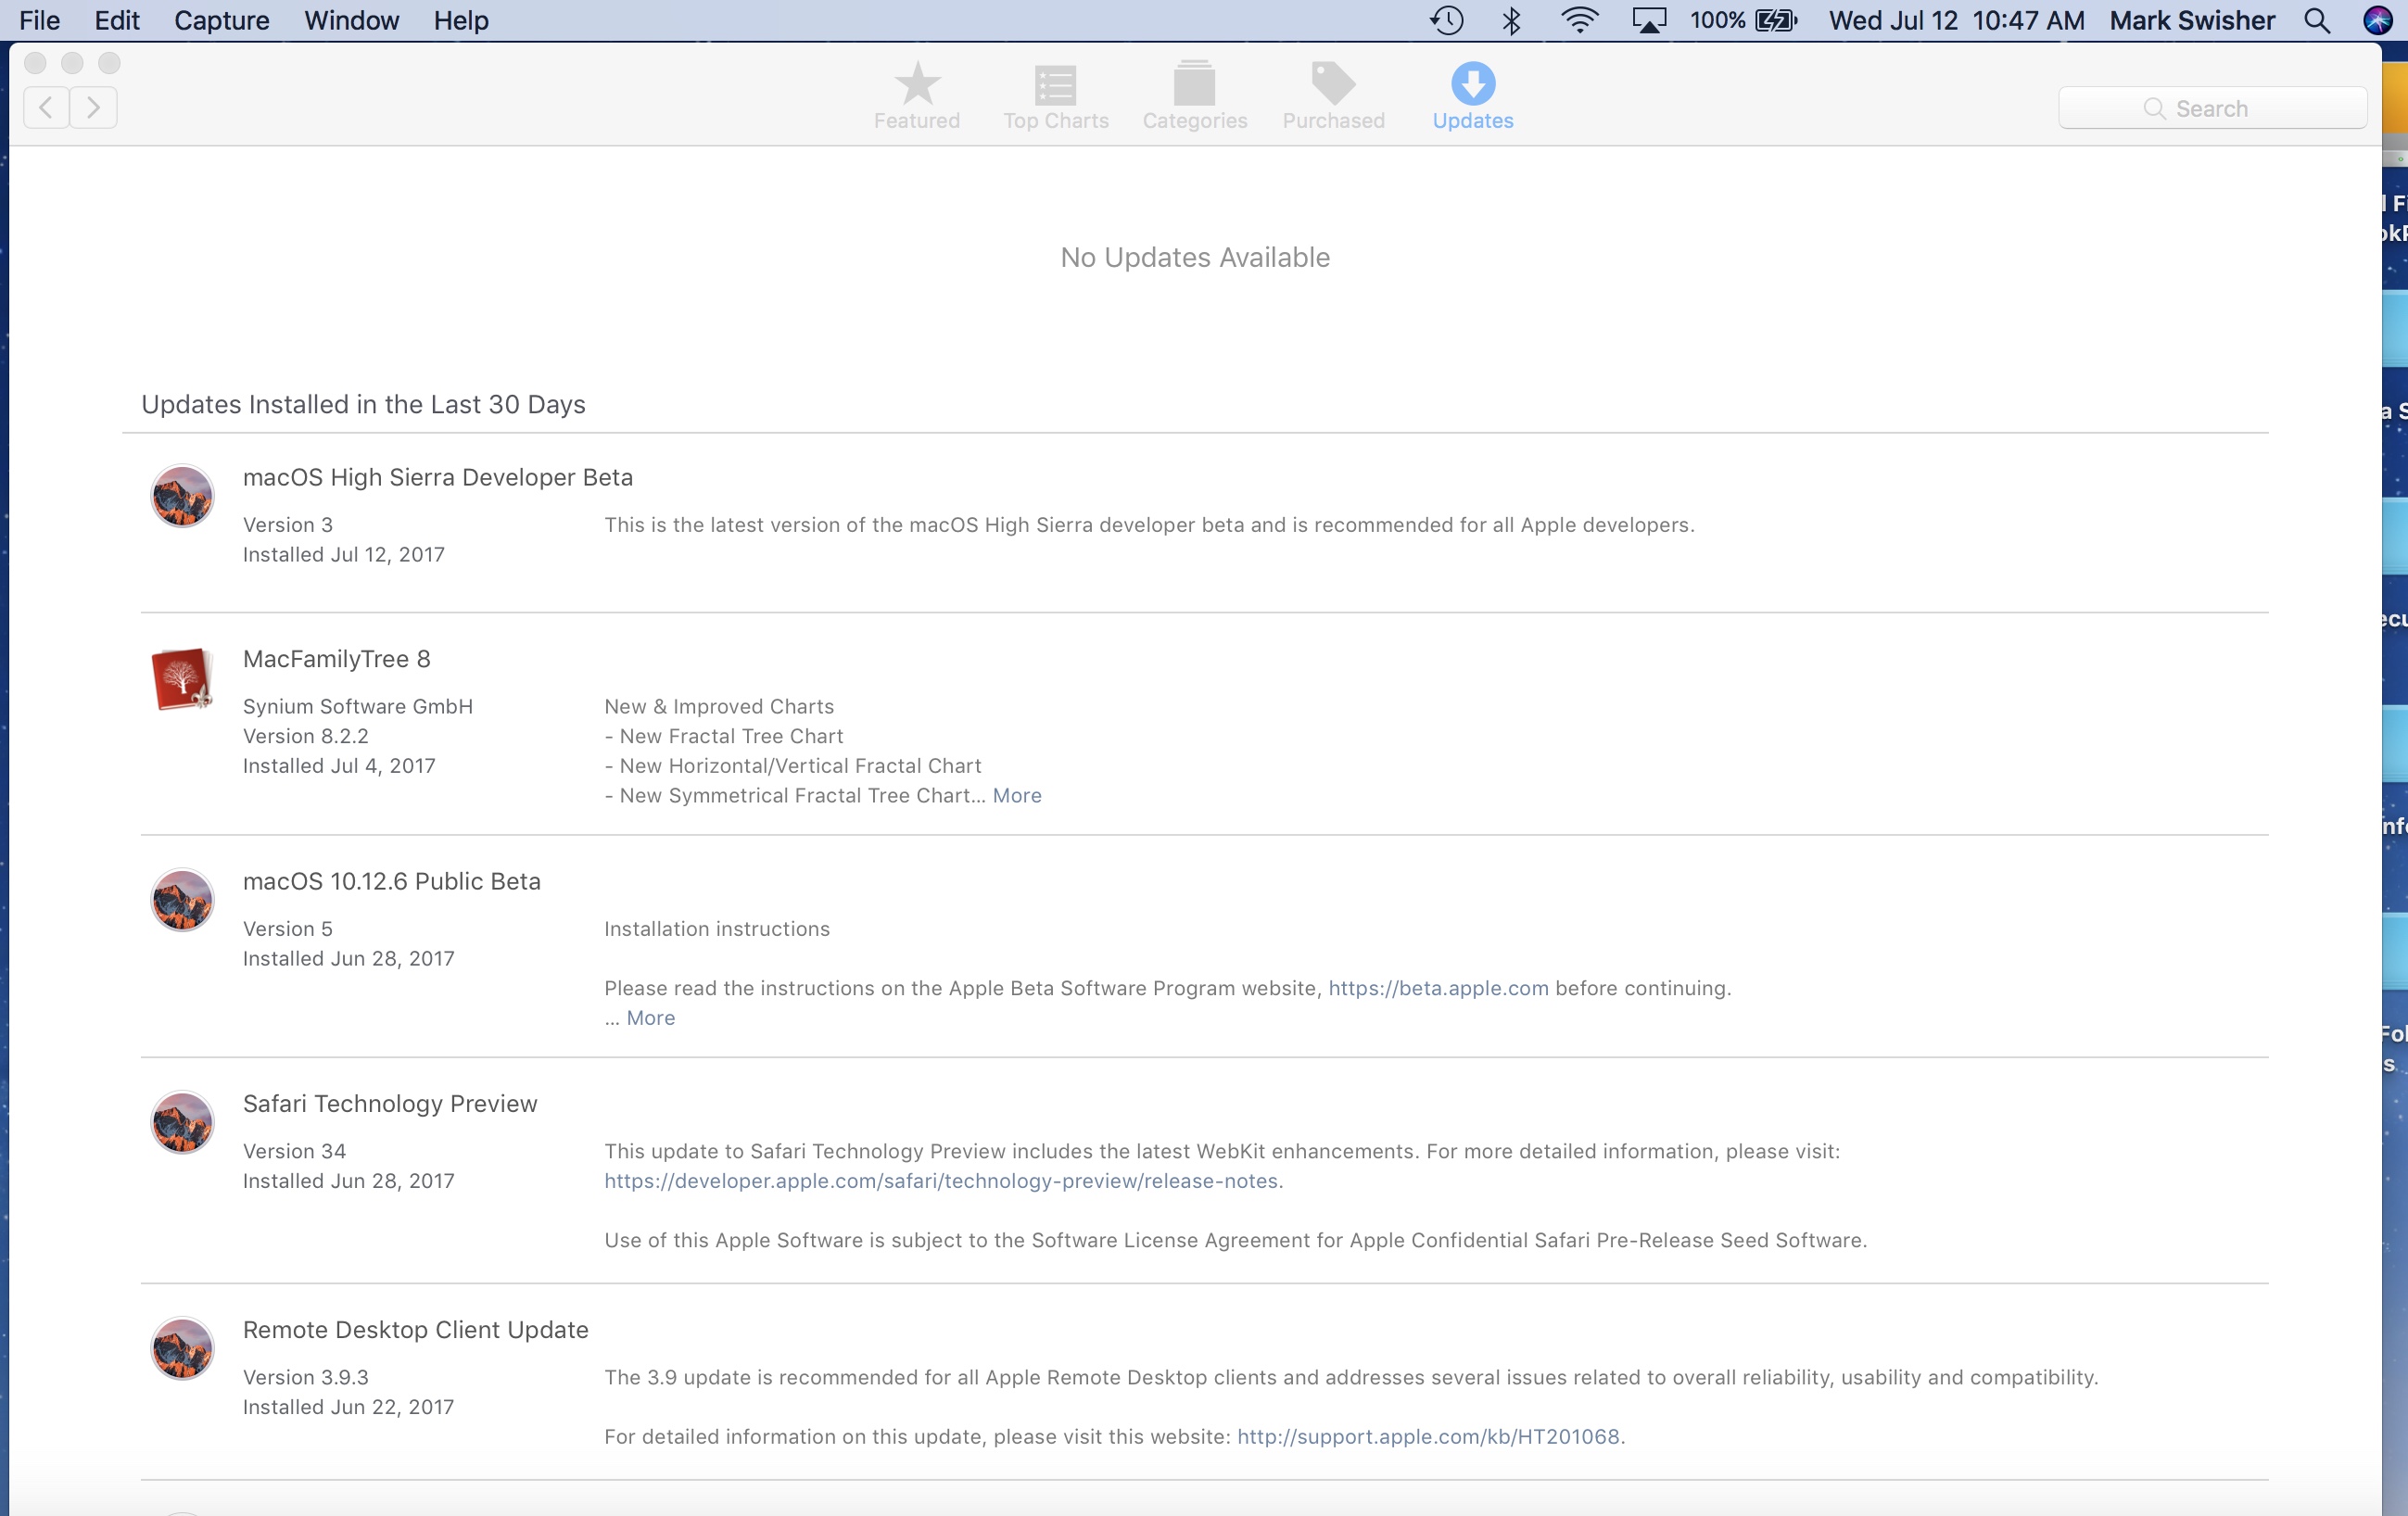The height and width of the screenshot is (1516, 2408).
Task: Open the Featured star icon tab
Action: (916, 84)
